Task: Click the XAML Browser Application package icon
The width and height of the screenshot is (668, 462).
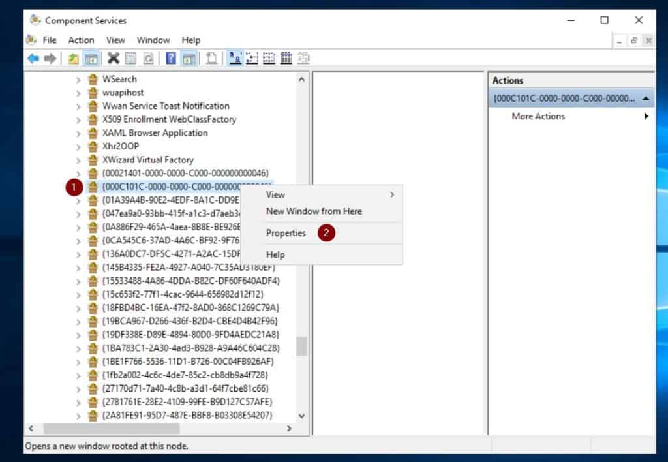Action: (x=93, y=133)
